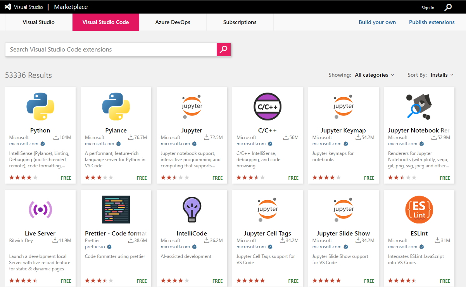Click the Python extension logo icon
Image resolution: width=466 pixels, height=287 pixels.
[40, 107]
